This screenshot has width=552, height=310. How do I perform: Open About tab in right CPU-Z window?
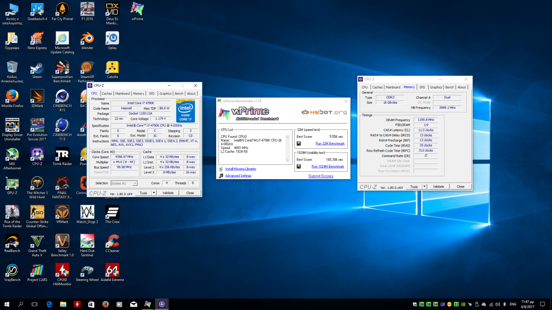pyautogui.click(x=462, y=87)
